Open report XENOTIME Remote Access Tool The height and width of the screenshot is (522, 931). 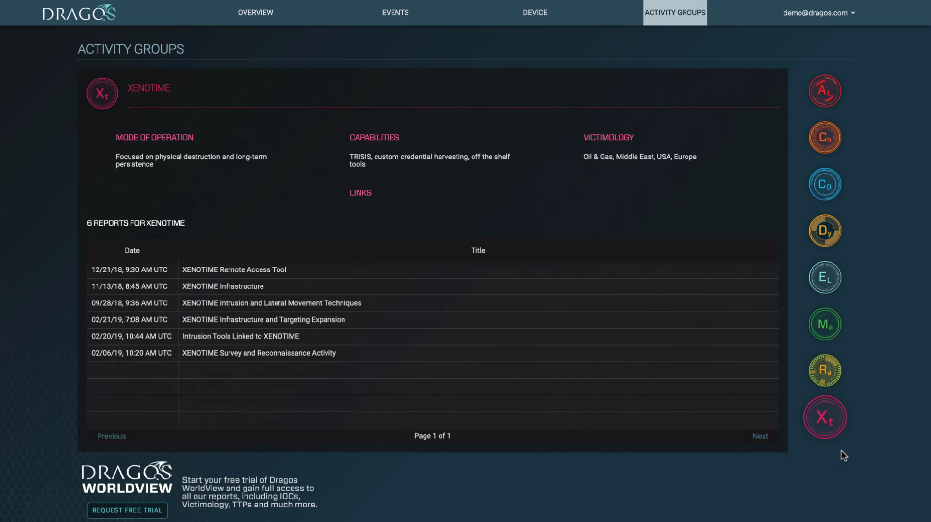pos(234,270)
